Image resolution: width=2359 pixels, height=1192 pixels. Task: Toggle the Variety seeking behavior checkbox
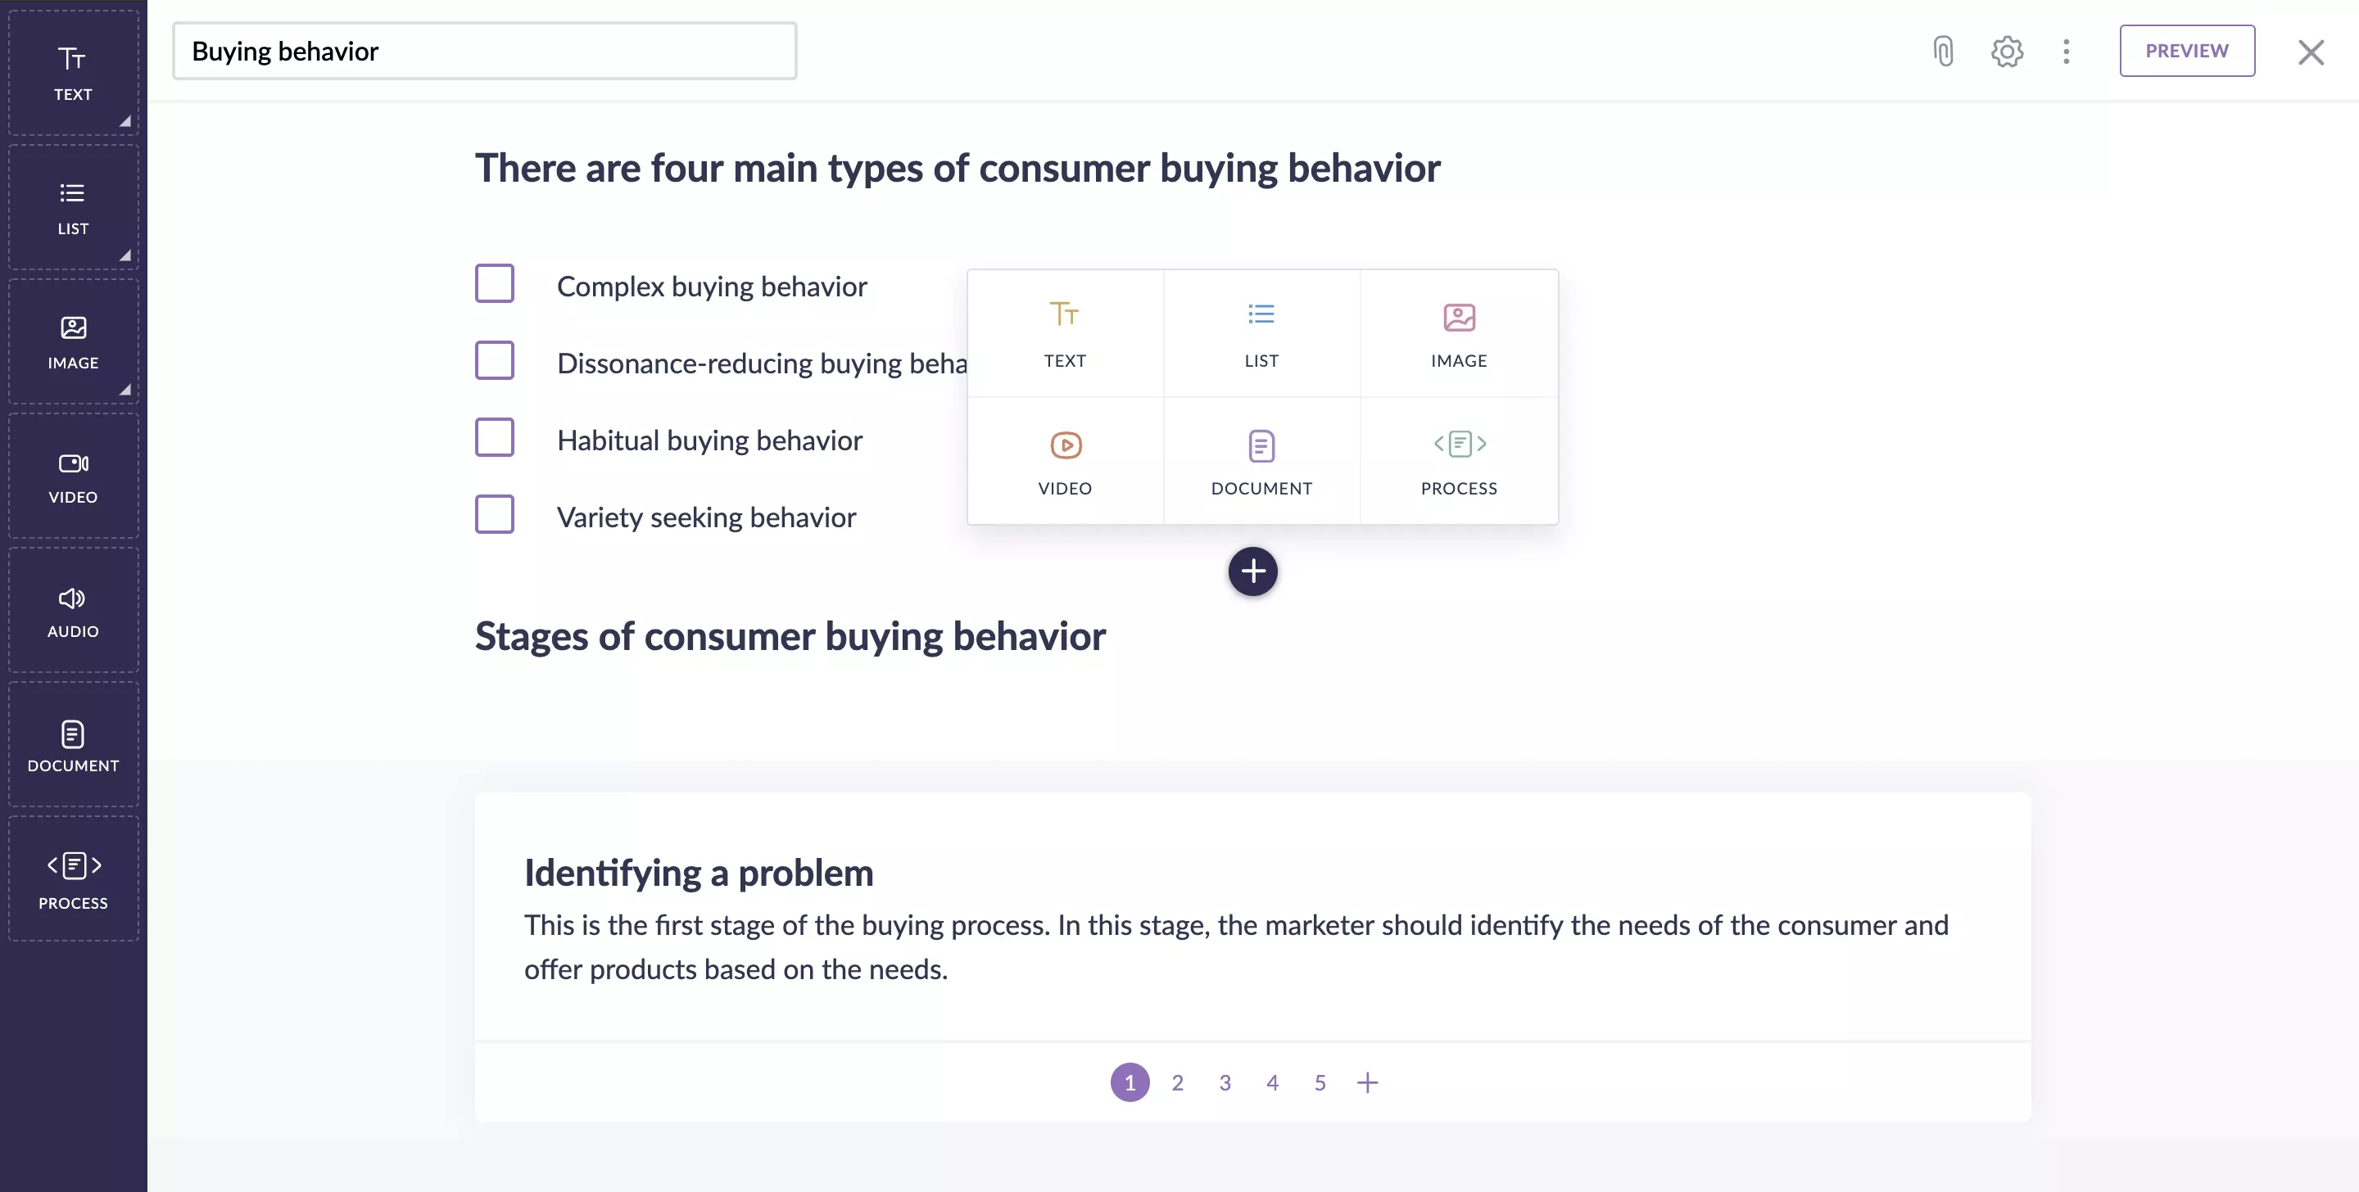(495, 514)
